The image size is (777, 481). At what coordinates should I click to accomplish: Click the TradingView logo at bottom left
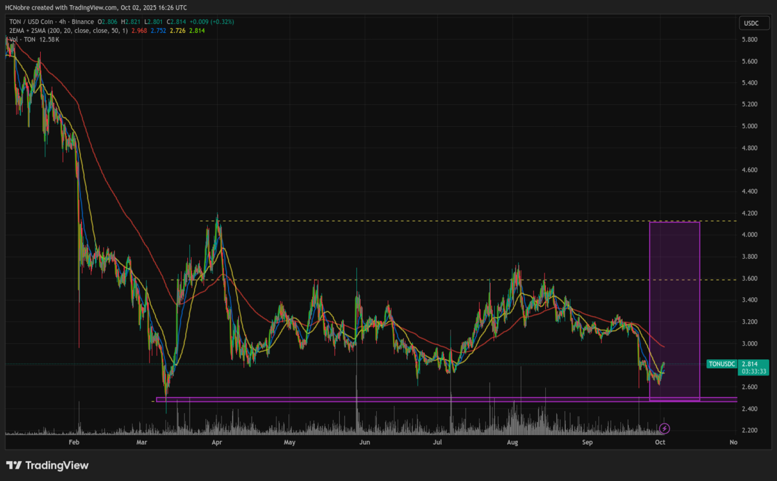pos(47,465)
